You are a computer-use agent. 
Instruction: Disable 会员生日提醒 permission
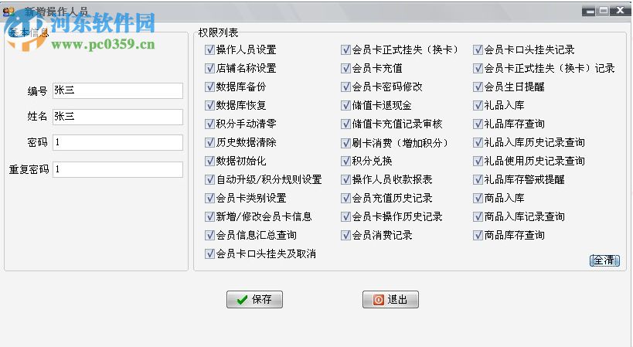coord(478,87)
